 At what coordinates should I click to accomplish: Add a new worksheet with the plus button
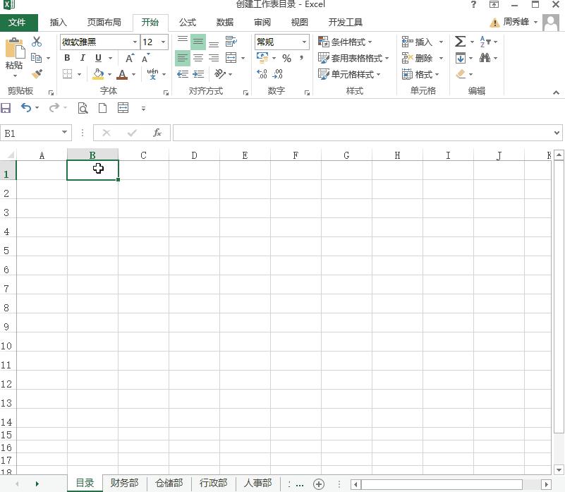click(x=319, y=483)
